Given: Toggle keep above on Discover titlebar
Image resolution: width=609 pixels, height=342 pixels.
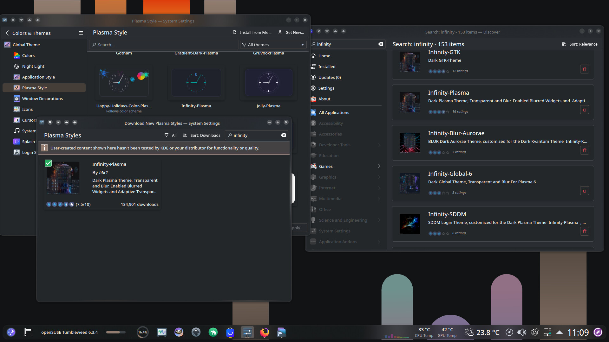Looking at the screenshot, I should click(335, 31).
